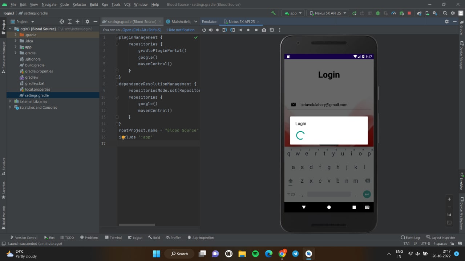Expand External Libraries node
Viewport: 465px width, 261px height.
coord(10,101)
